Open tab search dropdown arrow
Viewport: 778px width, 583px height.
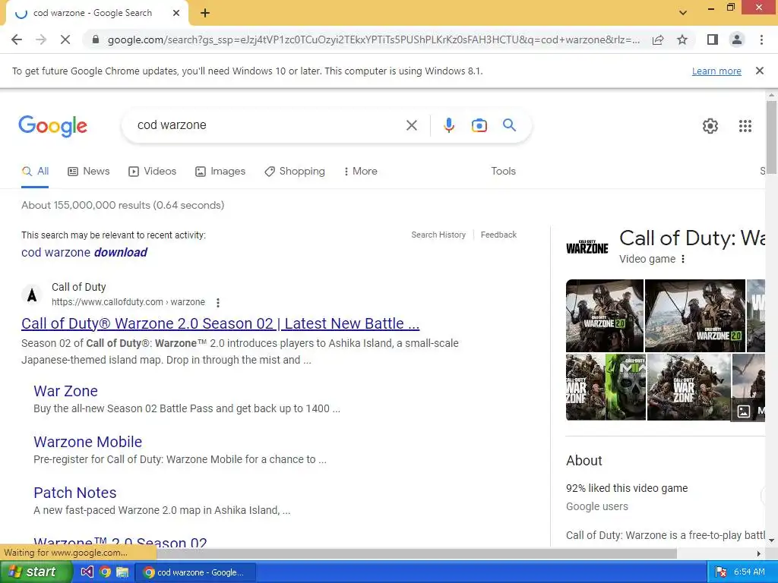683,13
